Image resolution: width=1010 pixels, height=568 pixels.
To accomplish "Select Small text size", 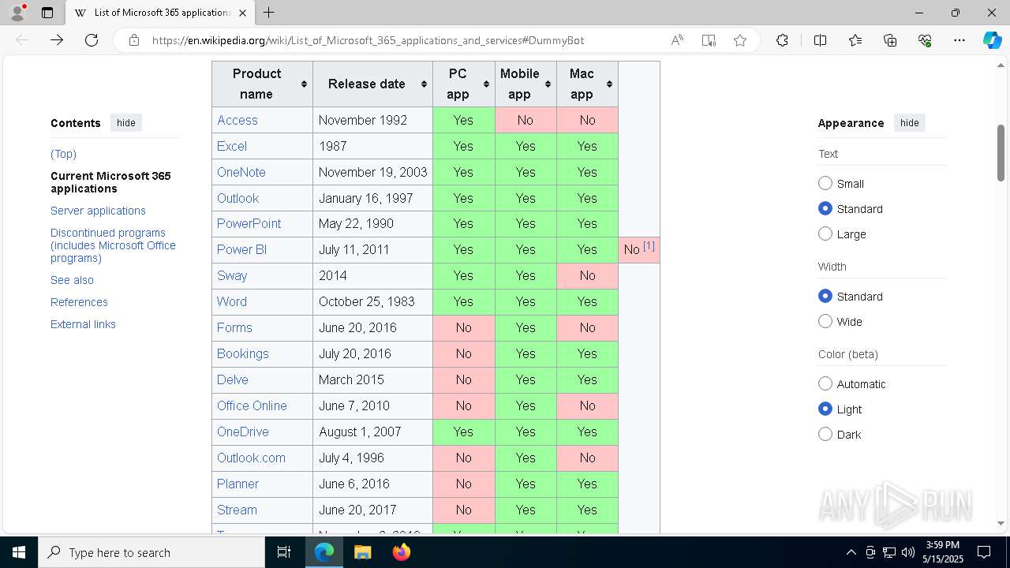I will (x=825, y=183).
